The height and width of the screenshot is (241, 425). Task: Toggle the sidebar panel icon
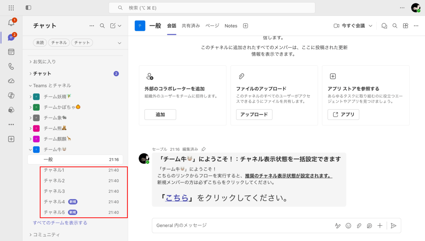[x=28, y=8]
